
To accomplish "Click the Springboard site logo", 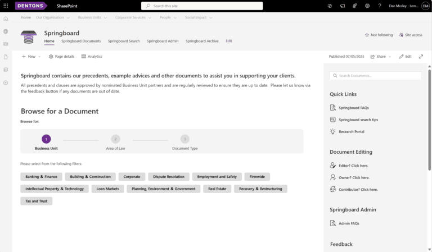I will (x=29, y=37).
